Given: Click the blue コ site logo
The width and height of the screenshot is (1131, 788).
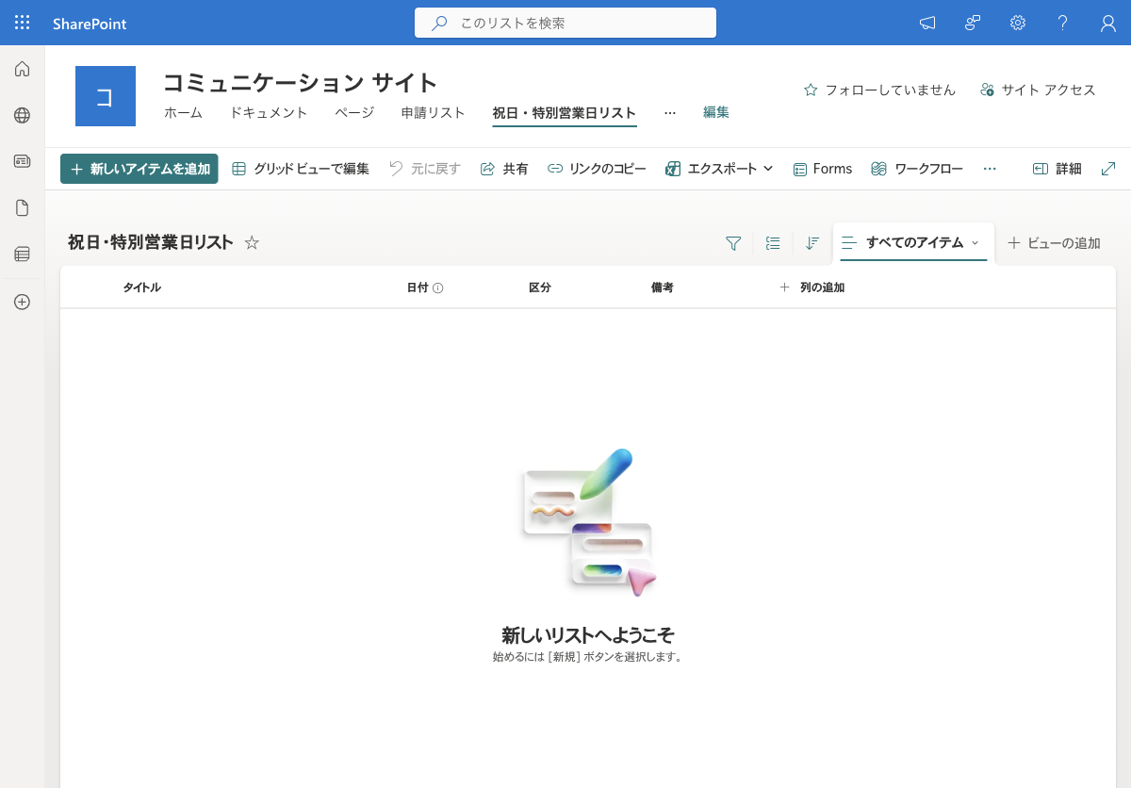Looking at the screenshot, I should click(x=106, y=96).
